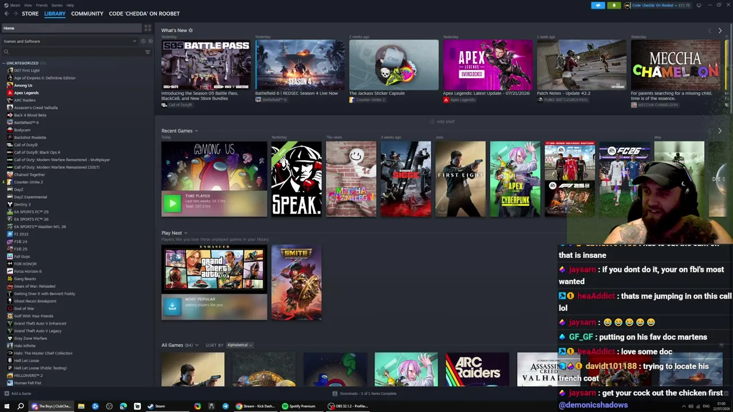Open Downloads manager at the bottom
This screenshot has width=733, height=412.
tap(364, 394)
